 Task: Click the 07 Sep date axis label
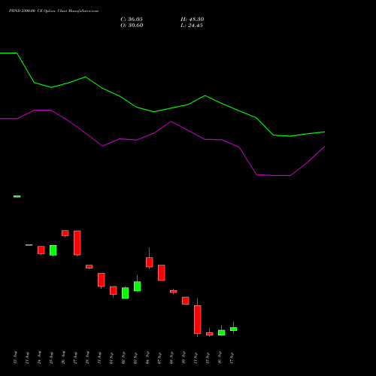(x=159, y=358)
